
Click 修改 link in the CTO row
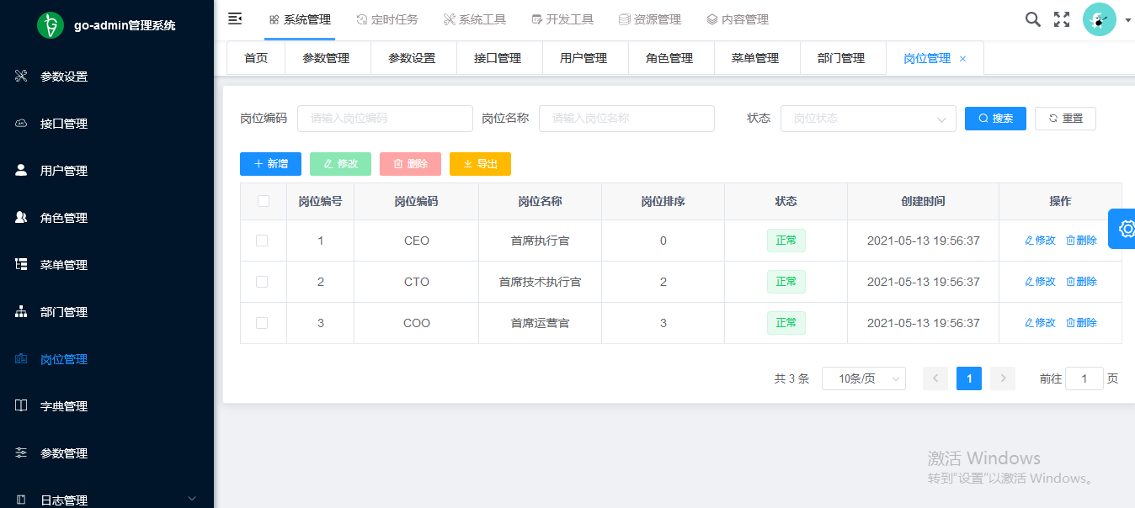coord(1040,282)
